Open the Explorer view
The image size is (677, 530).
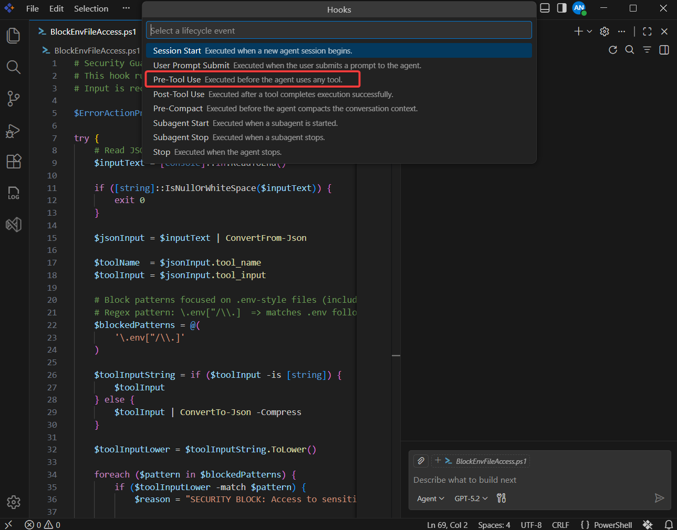[x=13, y=35]
